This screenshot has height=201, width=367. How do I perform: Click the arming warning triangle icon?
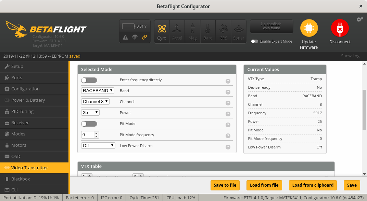click(x=125, y=37)
